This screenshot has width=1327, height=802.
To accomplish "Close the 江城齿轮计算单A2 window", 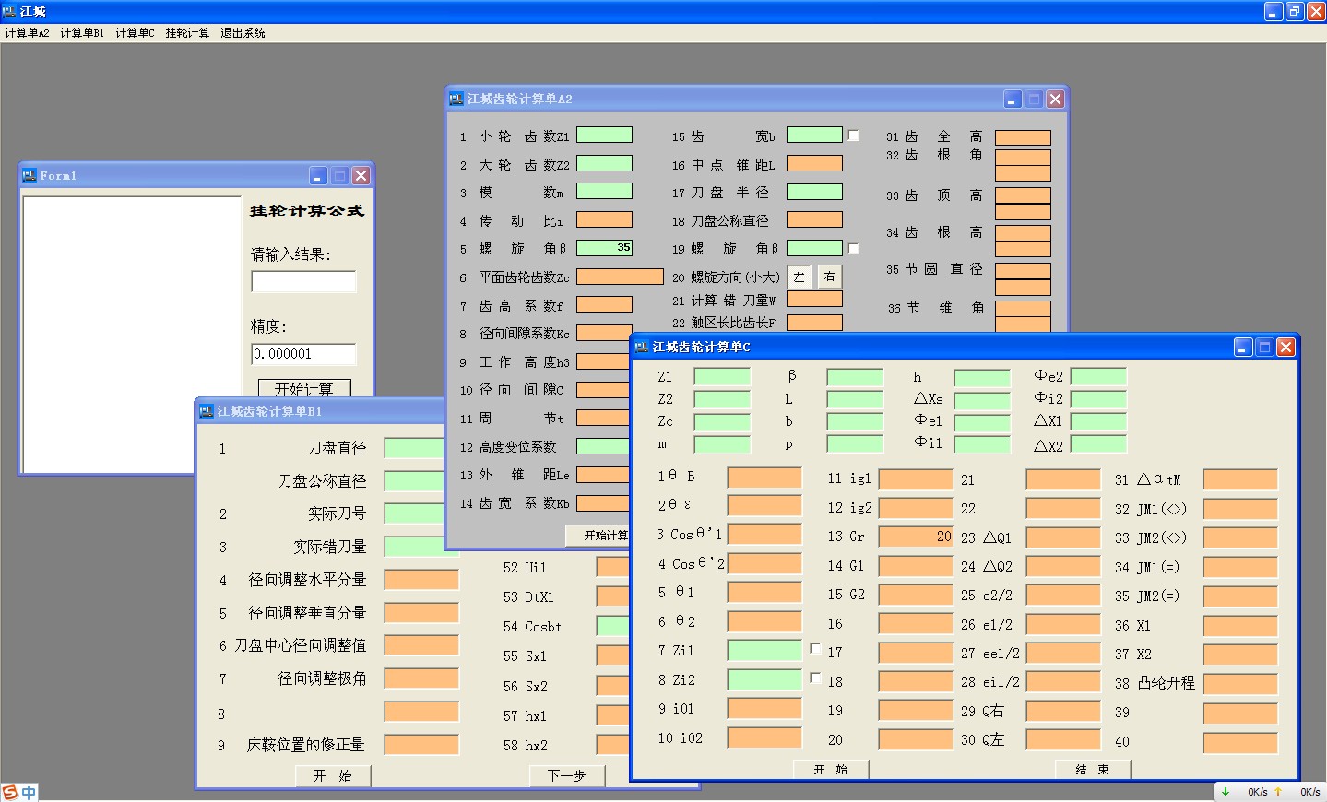I will pyautogui.click(x=1056, y=99).
